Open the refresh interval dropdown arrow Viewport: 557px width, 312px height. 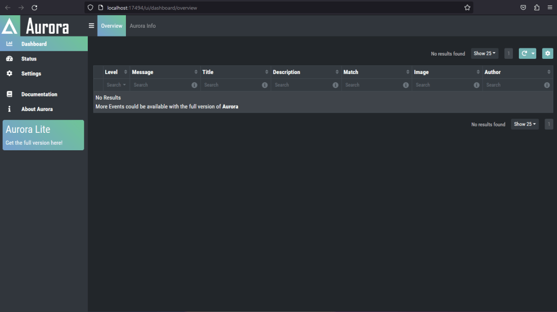coord(532,53)
